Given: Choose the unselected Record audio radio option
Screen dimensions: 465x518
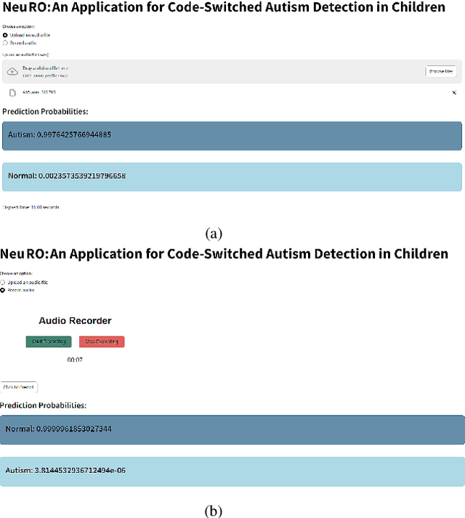Looking at the screenshot, I should [4, 43].
